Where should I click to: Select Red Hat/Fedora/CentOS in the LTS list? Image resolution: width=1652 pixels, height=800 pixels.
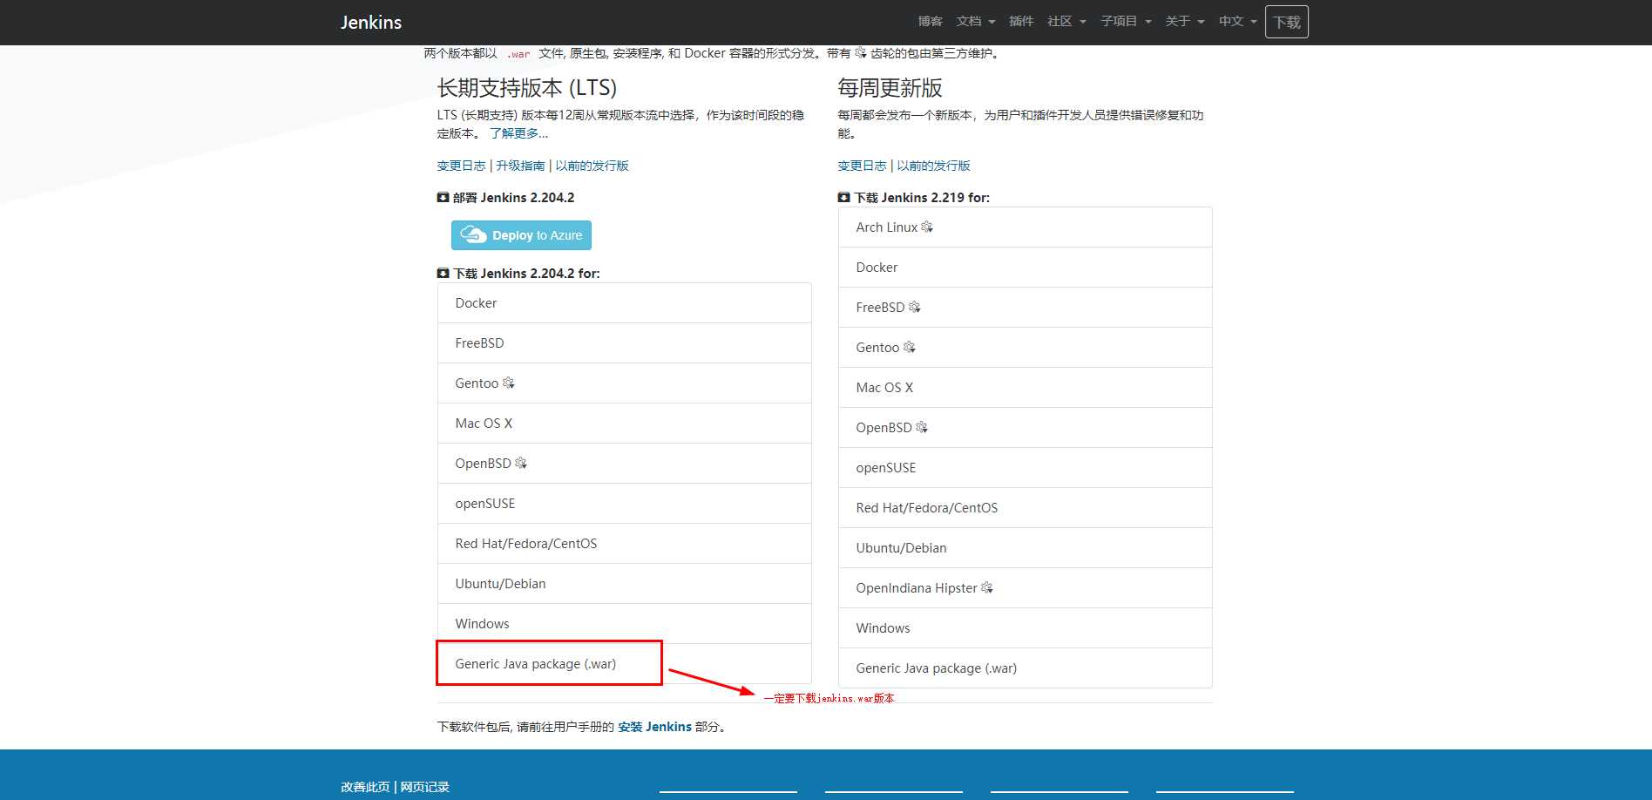pyautogui.click(x=624, y=544)
